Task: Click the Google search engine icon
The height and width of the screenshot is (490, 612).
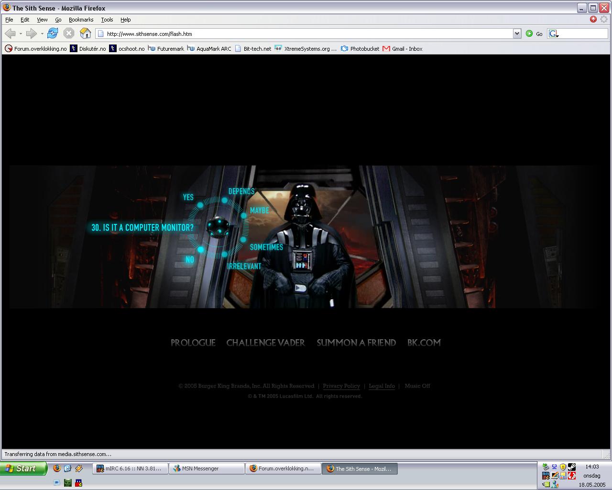Action: pyautogui.click(x=554, y=34)
